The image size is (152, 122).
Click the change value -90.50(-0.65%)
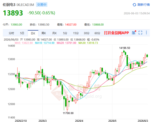41,13
